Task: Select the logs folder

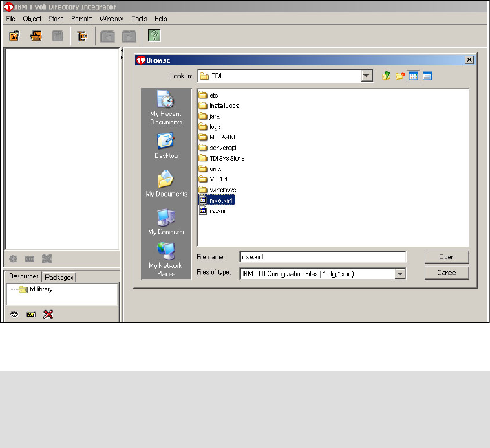Action: (x=210, y=126)
